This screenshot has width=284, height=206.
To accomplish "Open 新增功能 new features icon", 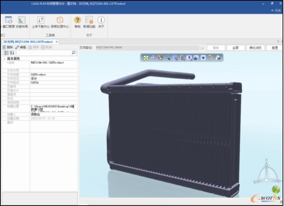I will pyautogui.click(x=89, y=22).
